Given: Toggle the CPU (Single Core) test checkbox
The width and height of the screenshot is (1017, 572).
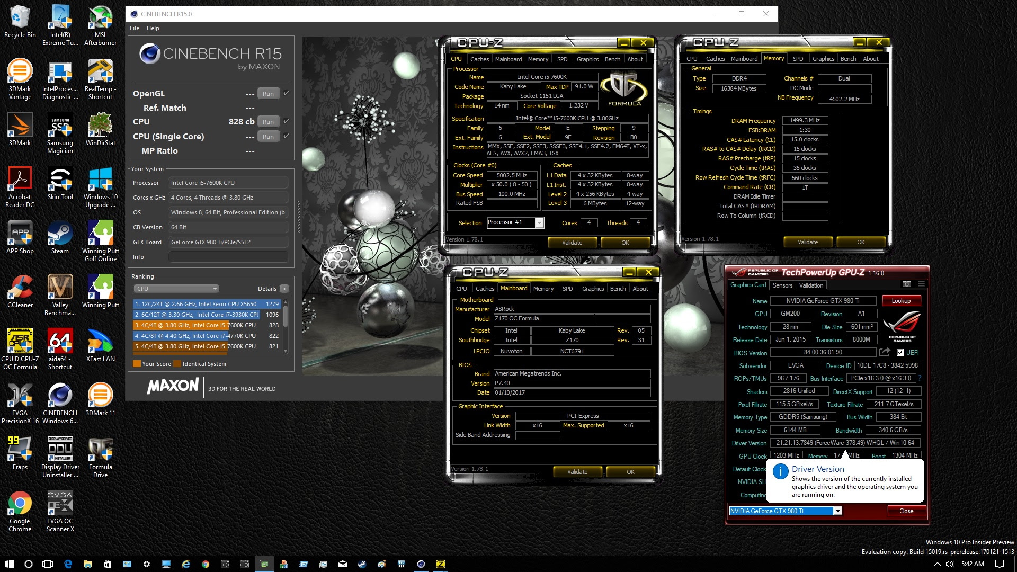Looking at the screenshot, I should click(x=286, y=136).
